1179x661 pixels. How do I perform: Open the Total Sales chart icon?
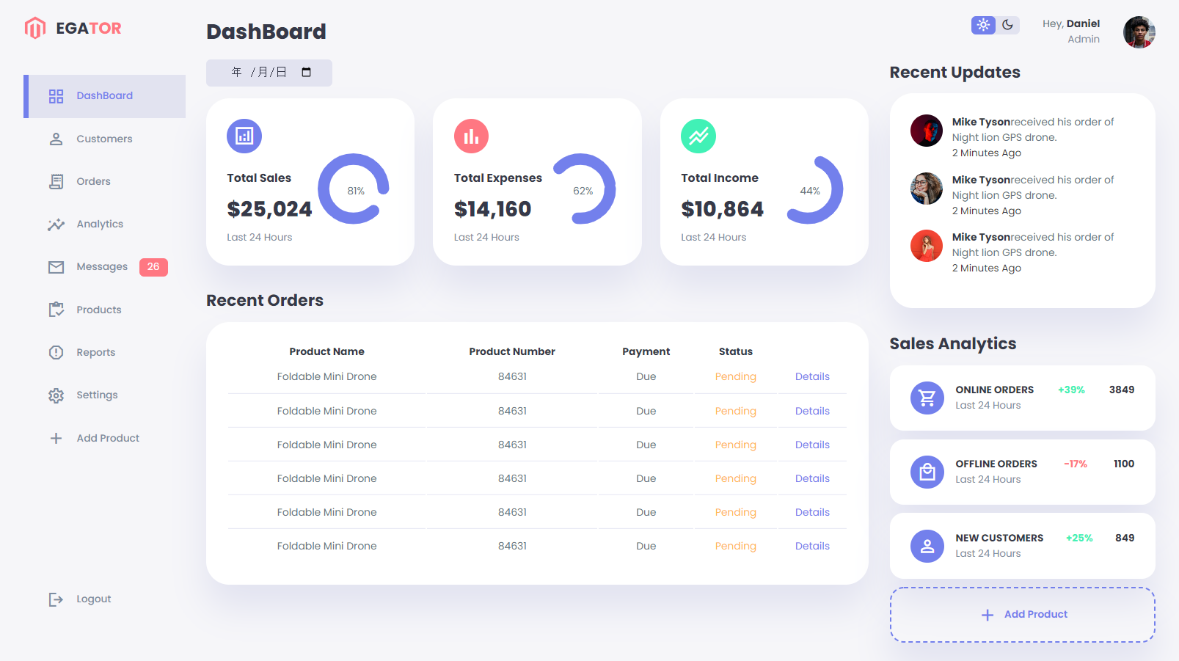[244, 136]
